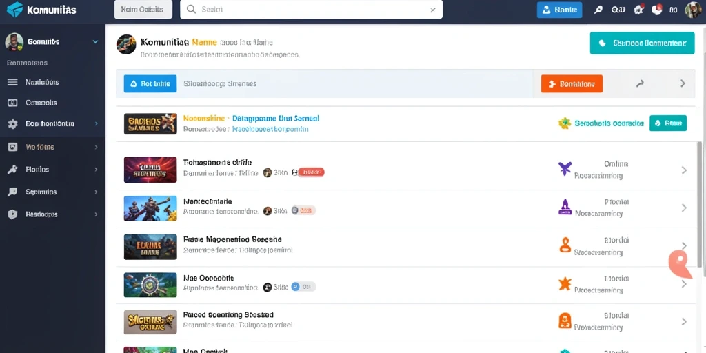This screenshot has width=706, height=353.
Task: Click the large teal button at top right
Action: click(x=642, y=43)
